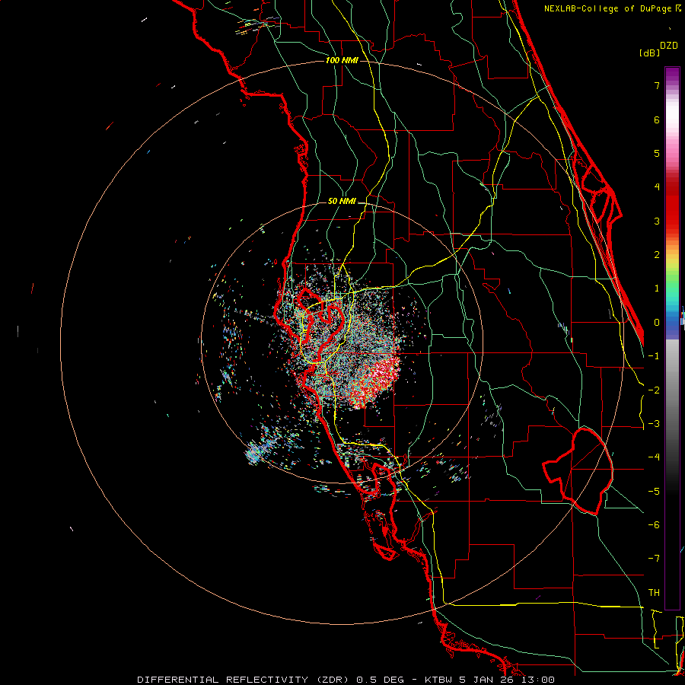Click the 1 dB value on scale

657,288
